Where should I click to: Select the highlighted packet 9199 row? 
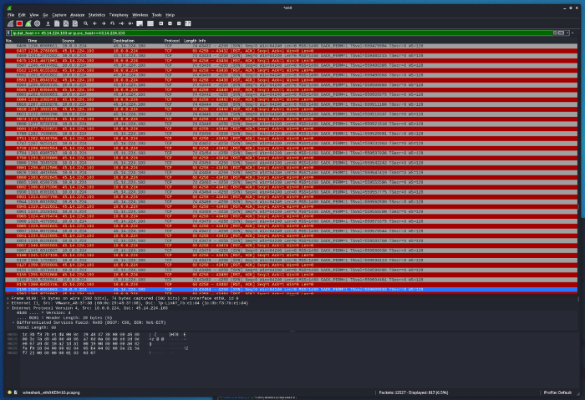tap(291, 289)
